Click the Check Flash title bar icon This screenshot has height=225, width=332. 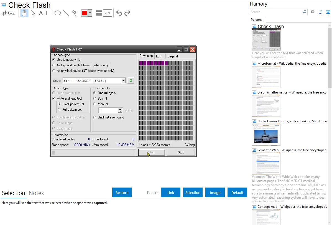click(x=53, y=49)
